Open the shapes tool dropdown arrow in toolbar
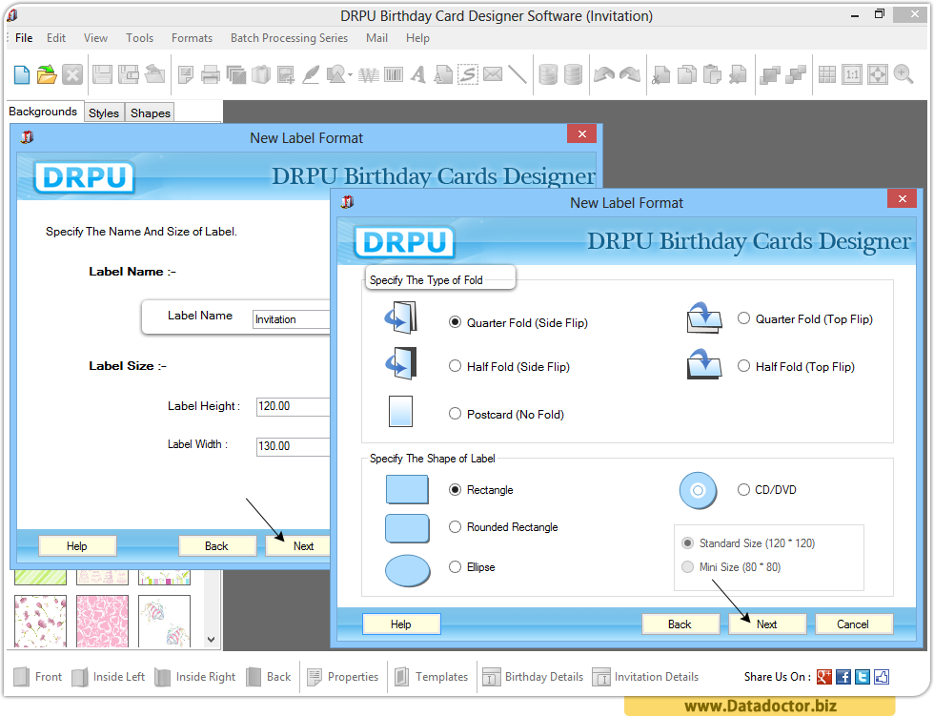 [x=351, y=75]
